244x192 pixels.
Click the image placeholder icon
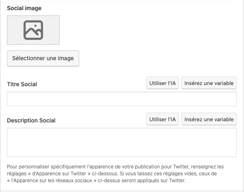[x=33, y=30]
